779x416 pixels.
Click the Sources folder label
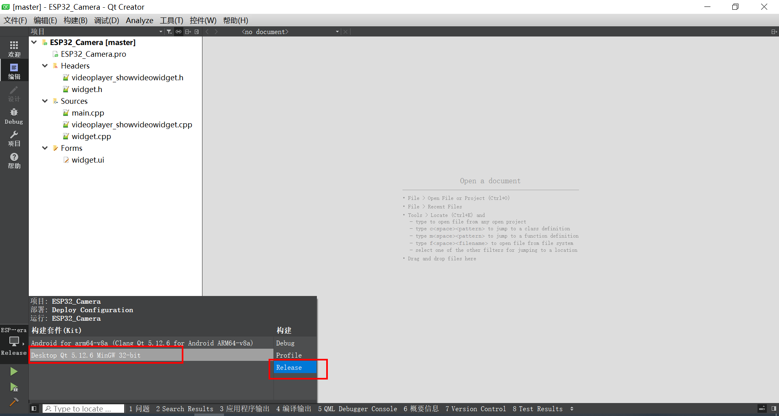pyautogui.click(x=74, y=101)
